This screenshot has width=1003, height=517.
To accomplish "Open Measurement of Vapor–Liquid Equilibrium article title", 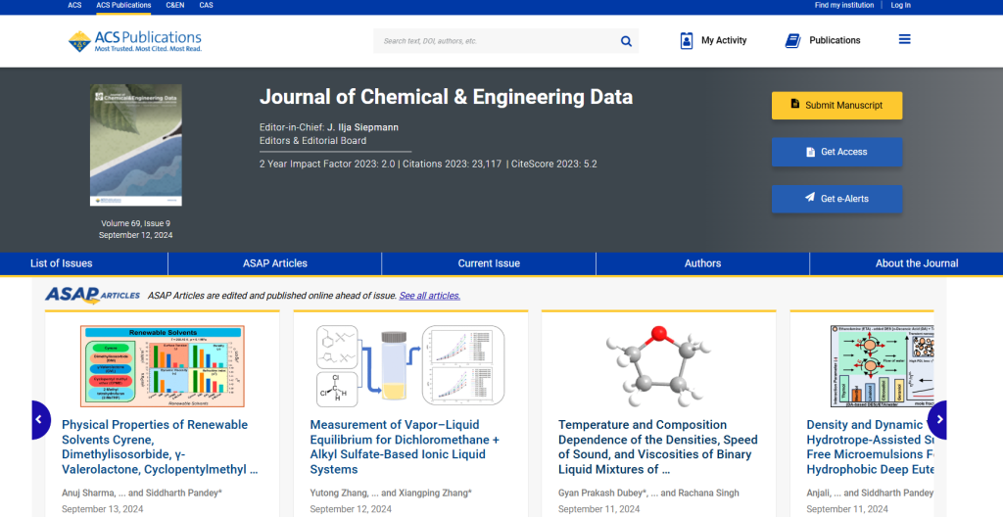I will (405, 446).
